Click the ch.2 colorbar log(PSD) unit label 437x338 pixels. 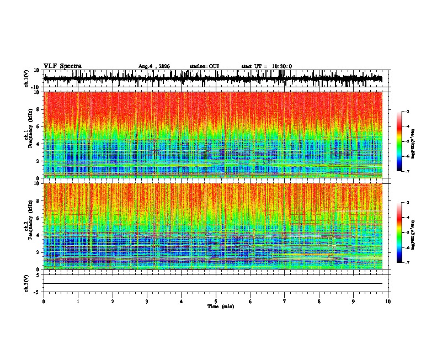click(x=413, y=235)
